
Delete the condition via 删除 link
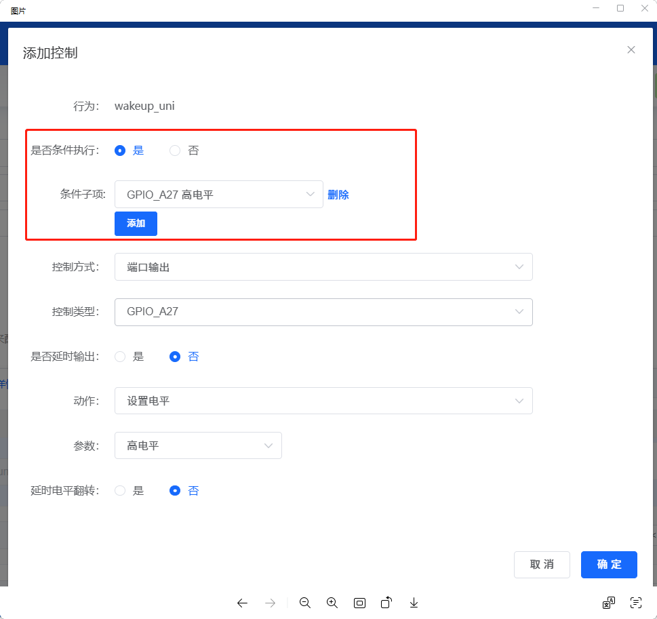[x=338, y=194]
